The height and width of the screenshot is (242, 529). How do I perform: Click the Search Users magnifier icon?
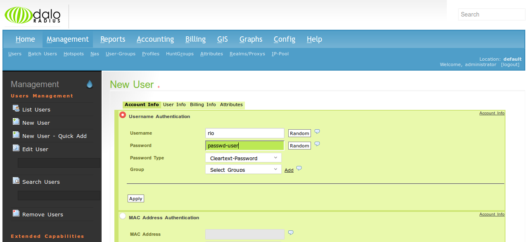pyautogui.click(x=16, y=181)
